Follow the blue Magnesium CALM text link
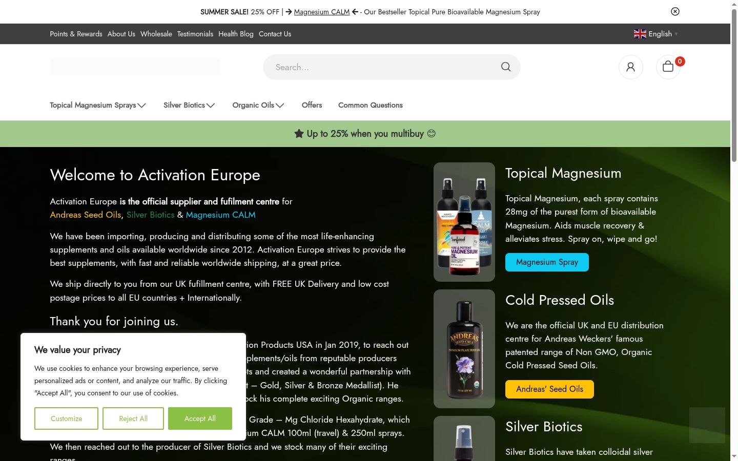The height and width of the screenshot is (461, 738). (x=221, y=215)
